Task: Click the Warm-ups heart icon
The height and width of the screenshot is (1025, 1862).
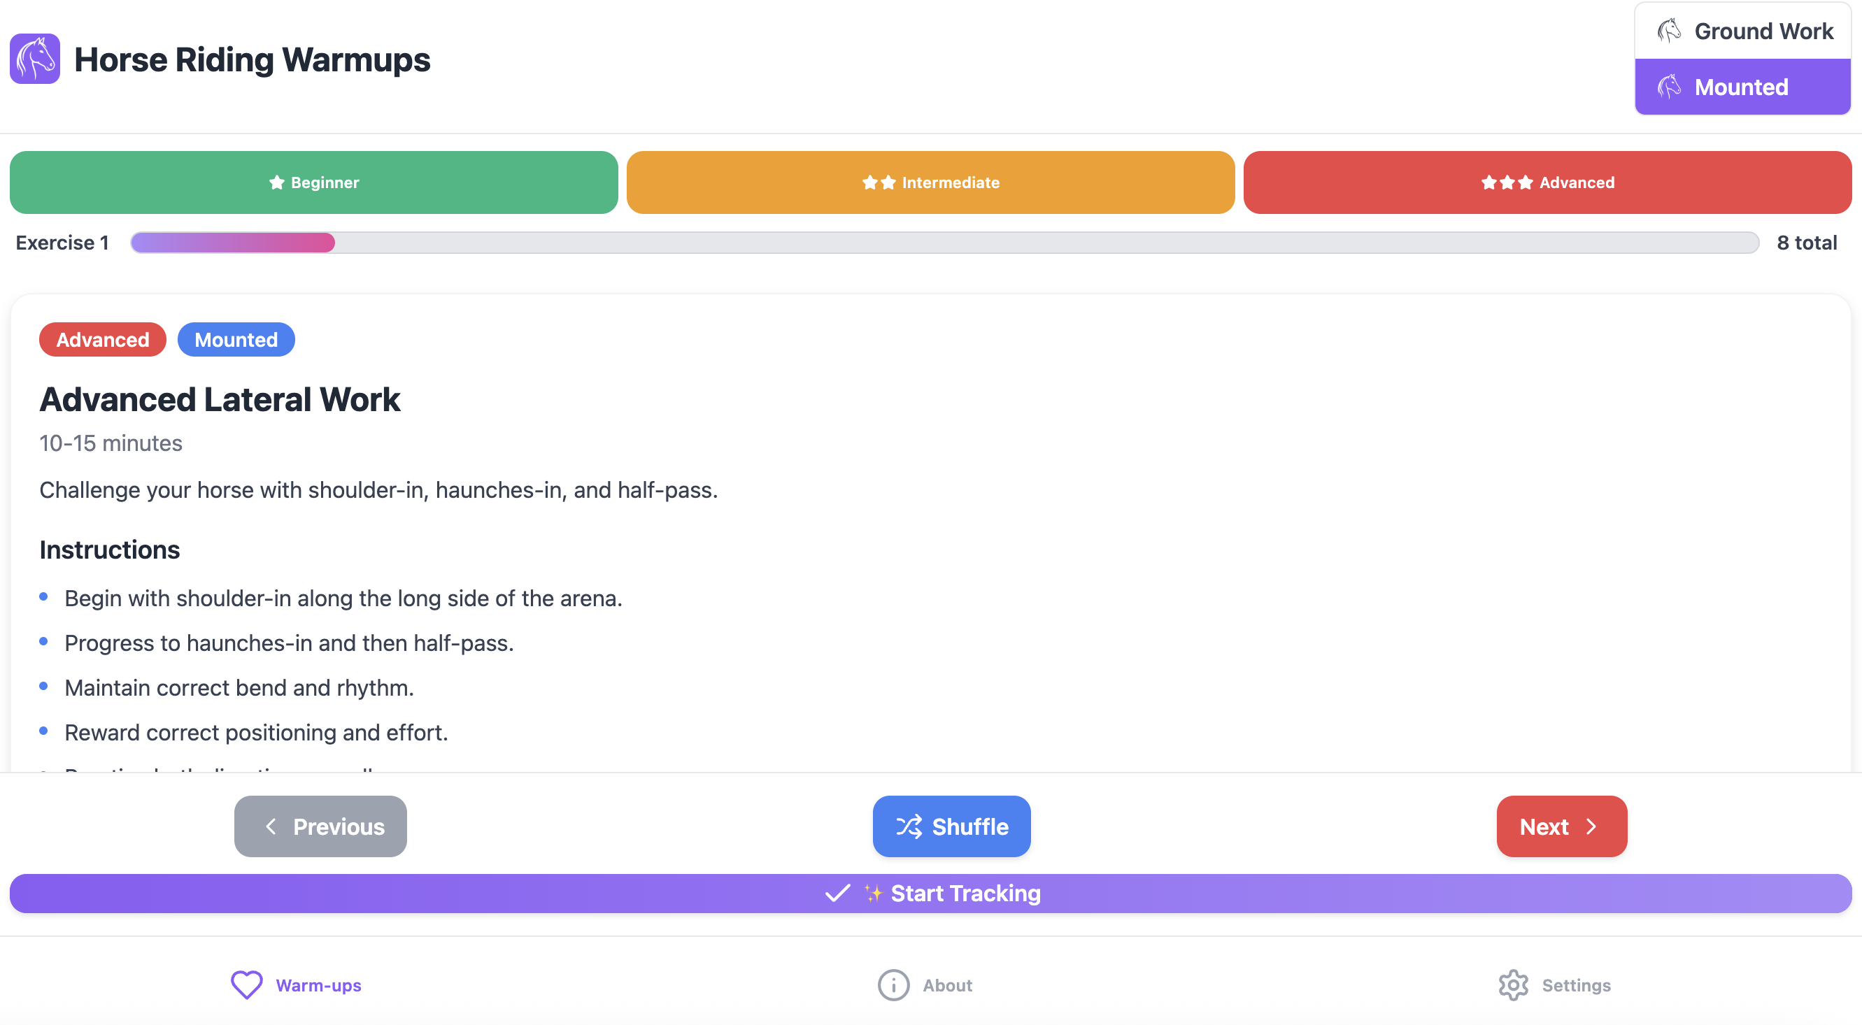Action: point(246,984)
